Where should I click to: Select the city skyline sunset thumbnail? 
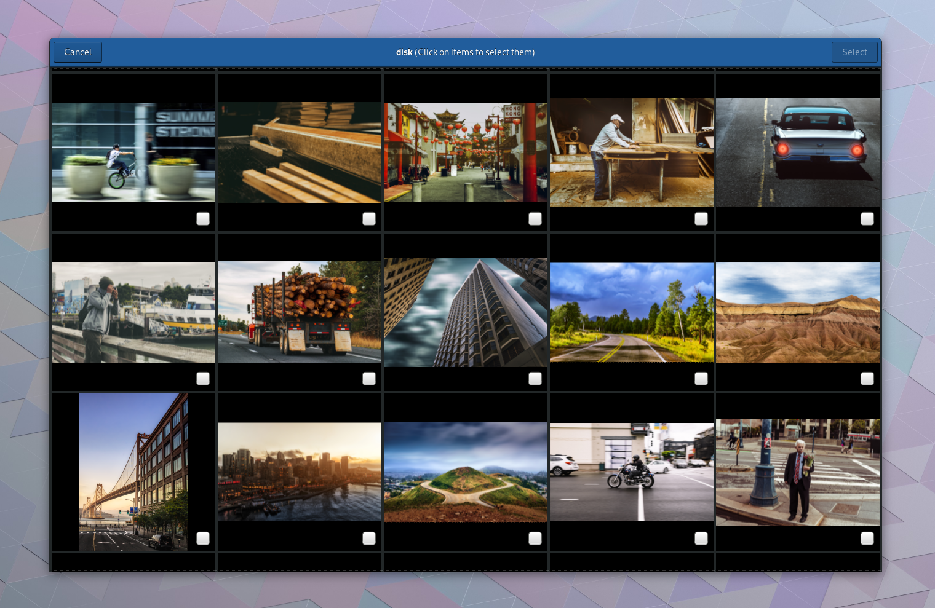click(x=299, y=472)
